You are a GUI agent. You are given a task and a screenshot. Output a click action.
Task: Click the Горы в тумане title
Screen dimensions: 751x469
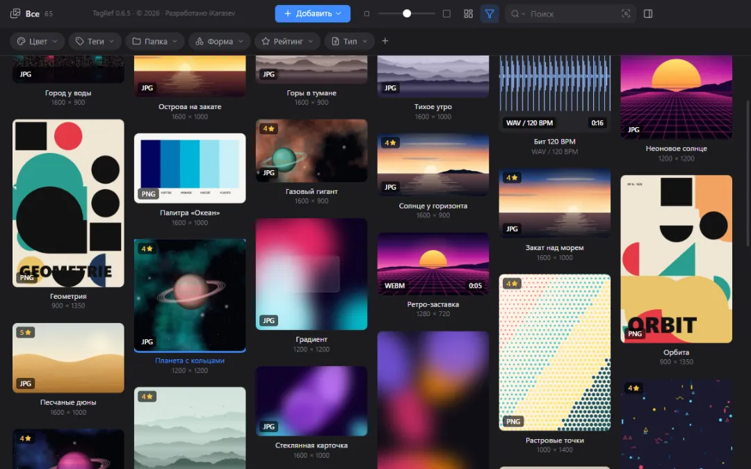[x=312, y=93]
